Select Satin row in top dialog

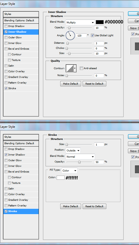click(x=21, y=66)
